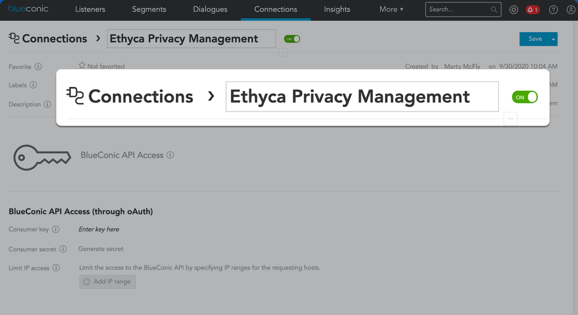578x315 pixels.
Task: Go to the Dialogues tab
Action: tap(210, 9)
